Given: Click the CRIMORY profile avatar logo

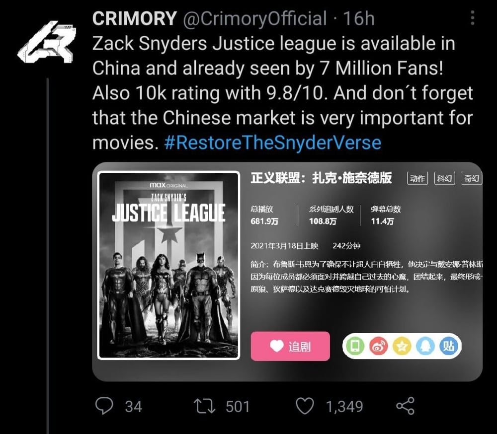Looking at the screenshot, I should (47, 42).
